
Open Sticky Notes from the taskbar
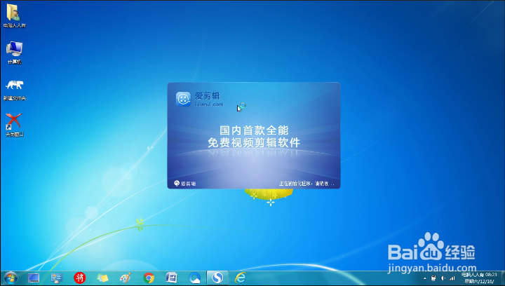pos(102,278)
